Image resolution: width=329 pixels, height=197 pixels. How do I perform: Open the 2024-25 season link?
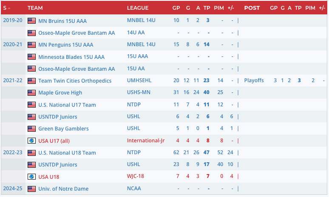click(x=12, y=188)
